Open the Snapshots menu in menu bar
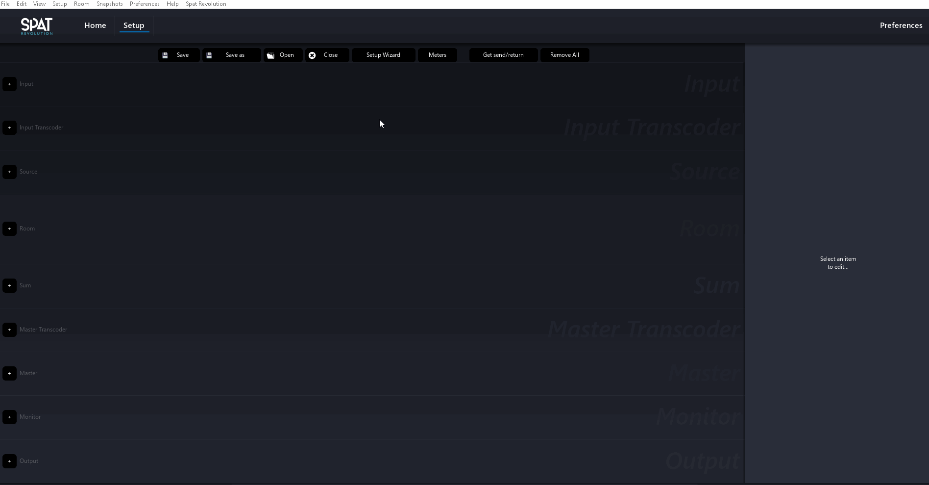The image size is (929, 485). [x=109, y=4]
